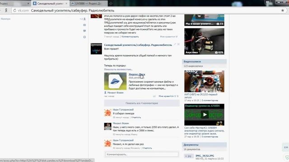Viewport: 289px width, 162px height.
Task: Click "123 видеозаписи" count link
Action: tap(193, 66)
